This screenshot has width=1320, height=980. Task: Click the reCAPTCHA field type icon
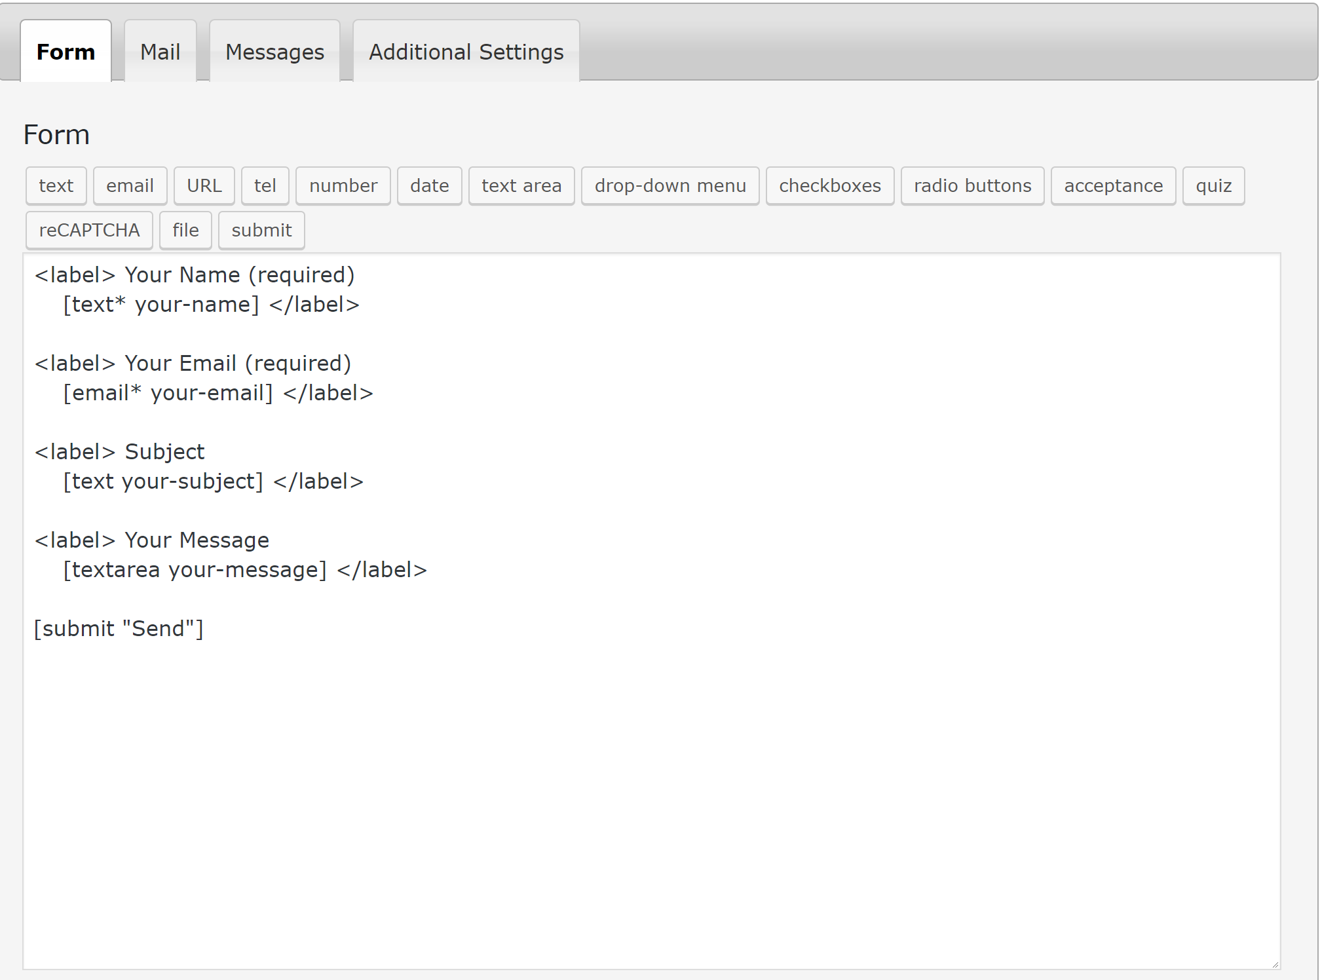click(90, 229)
